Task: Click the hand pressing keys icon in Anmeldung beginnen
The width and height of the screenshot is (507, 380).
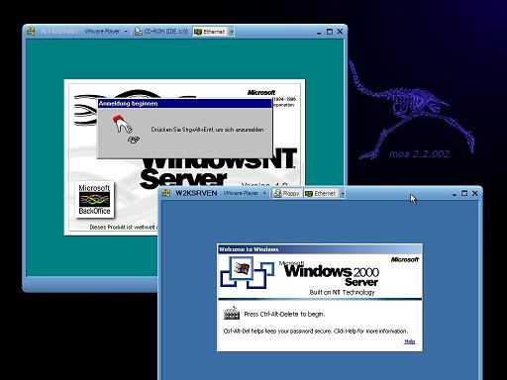Action: coord(126,130)
